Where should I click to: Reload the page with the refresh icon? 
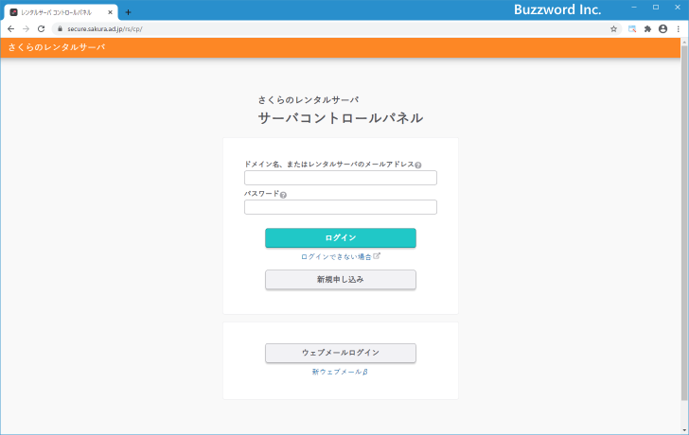click(42, 29)
